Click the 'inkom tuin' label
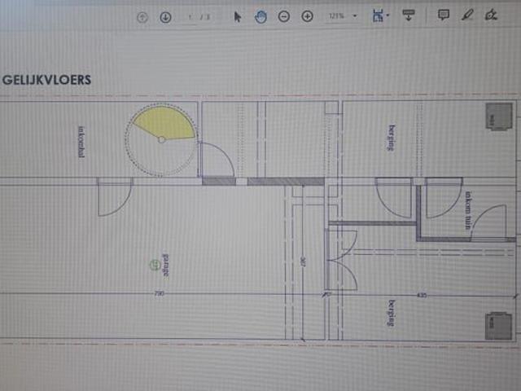Viewport: 521px width, 391px height. pos(468,210)
